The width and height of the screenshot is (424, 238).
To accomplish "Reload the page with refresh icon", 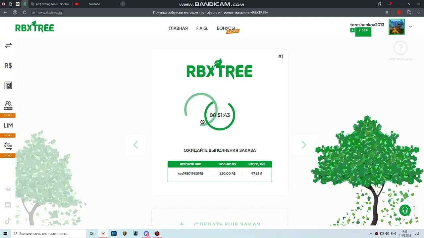I will pos(25,12).
